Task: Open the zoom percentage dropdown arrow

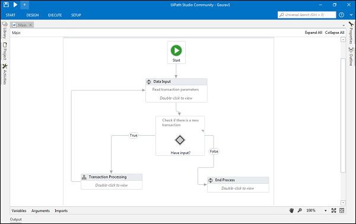Action: coord(325,210)
